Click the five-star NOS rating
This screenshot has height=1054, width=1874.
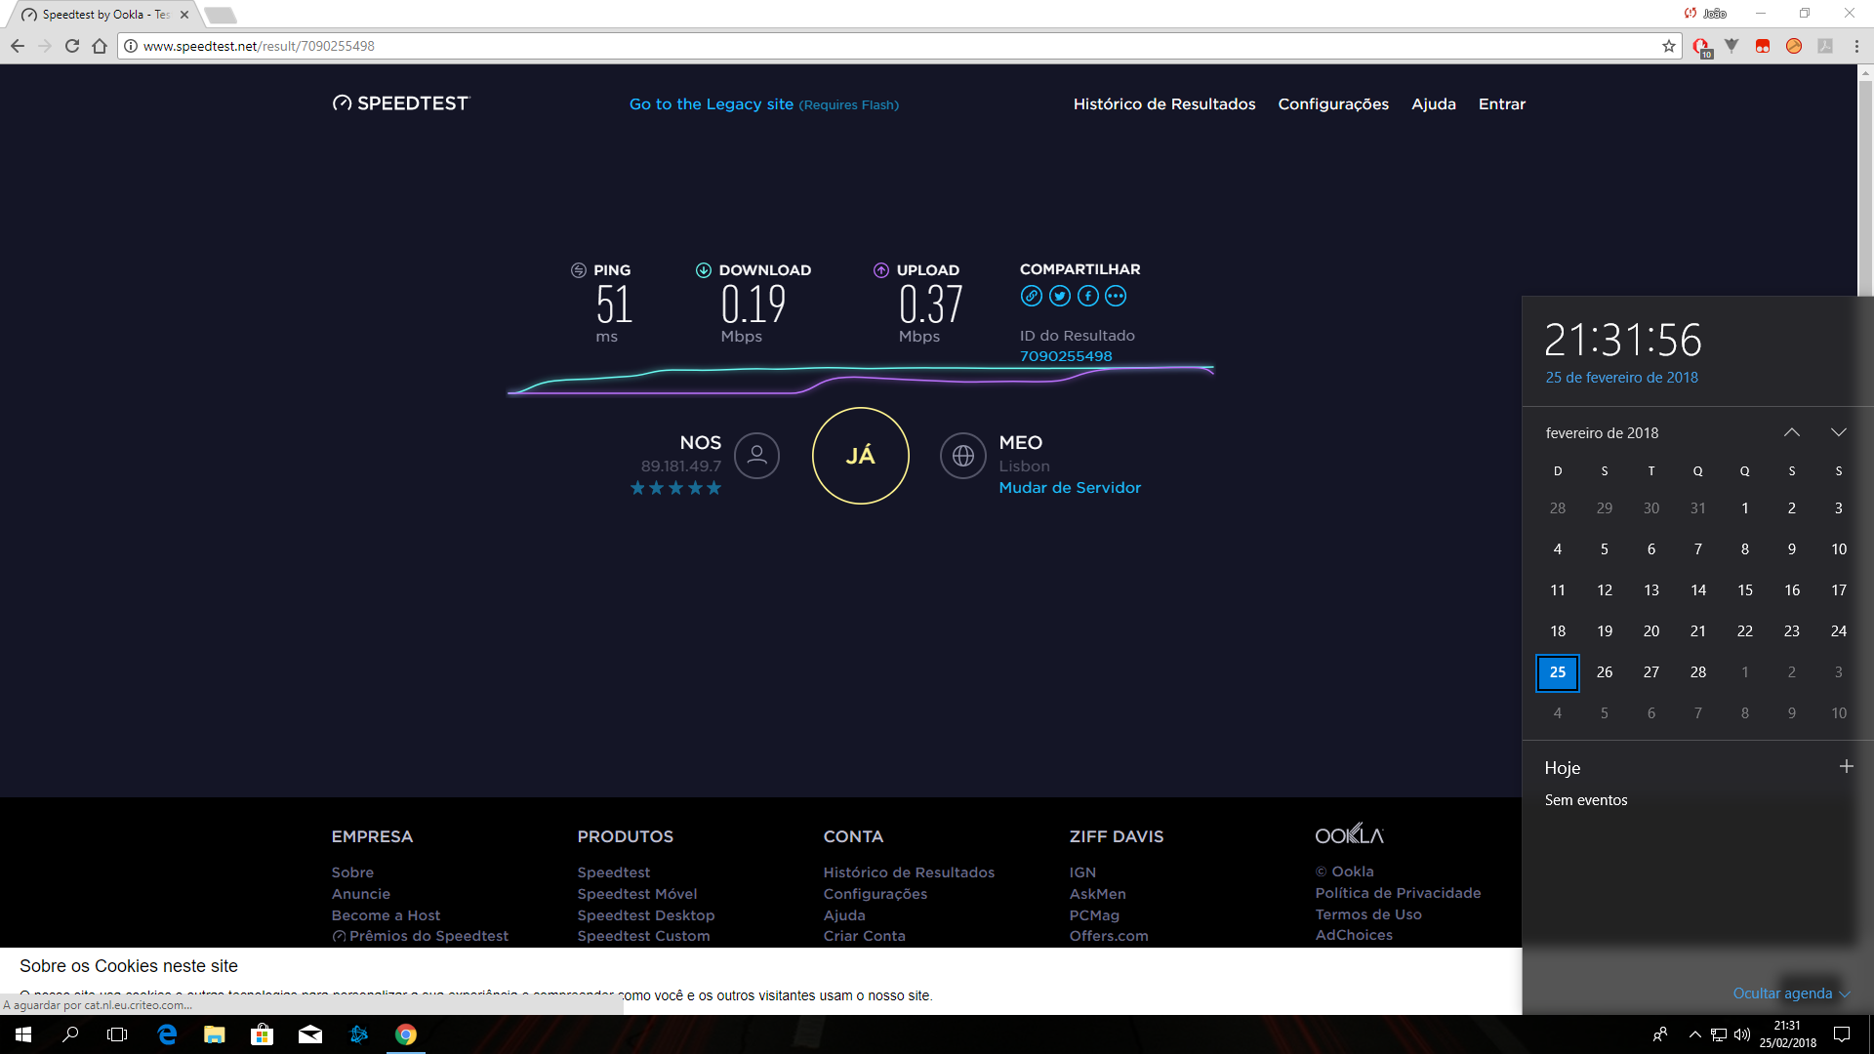675,488
